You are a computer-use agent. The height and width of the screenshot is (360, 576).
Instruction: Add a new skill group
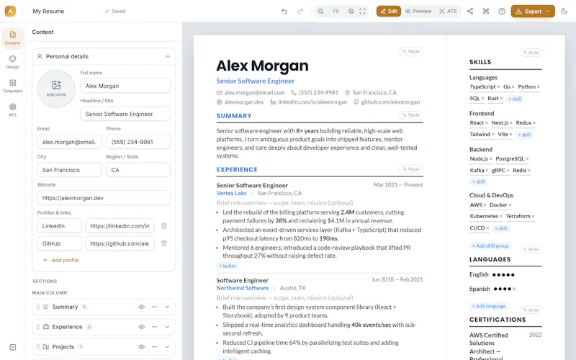click(x=490, y=246)
